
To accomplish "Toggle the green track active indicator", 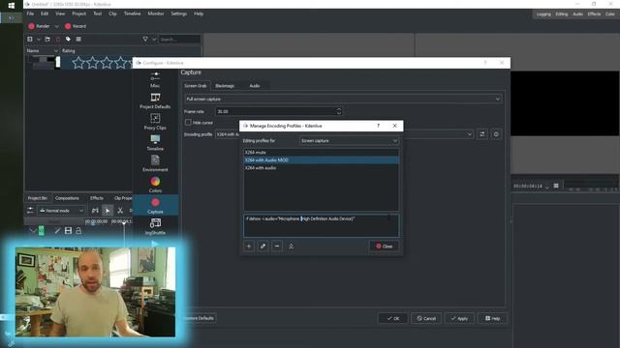I will (41, 231).
